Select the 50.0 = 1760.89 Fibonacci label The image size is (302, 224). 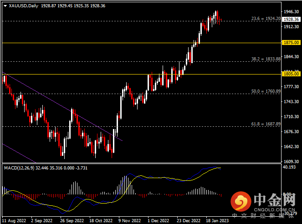tap(266, 91)
